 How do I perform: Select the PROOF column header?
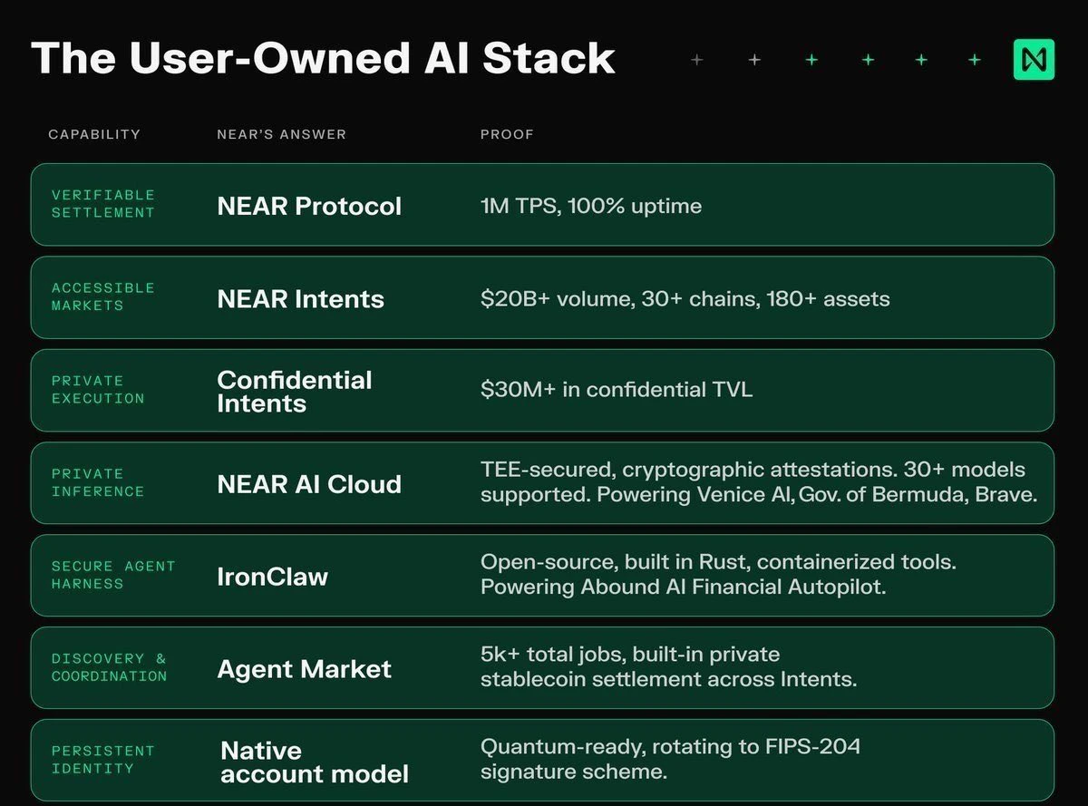click(507, 134)
